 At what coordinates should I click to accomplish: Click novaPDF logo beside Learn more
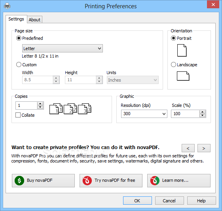155,181
